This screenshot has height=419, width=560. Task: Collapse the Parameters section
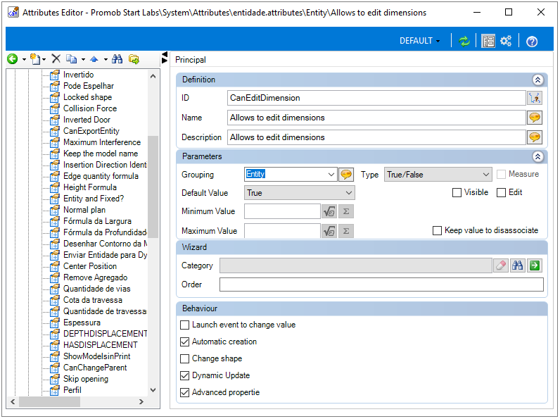coord(538,156)
